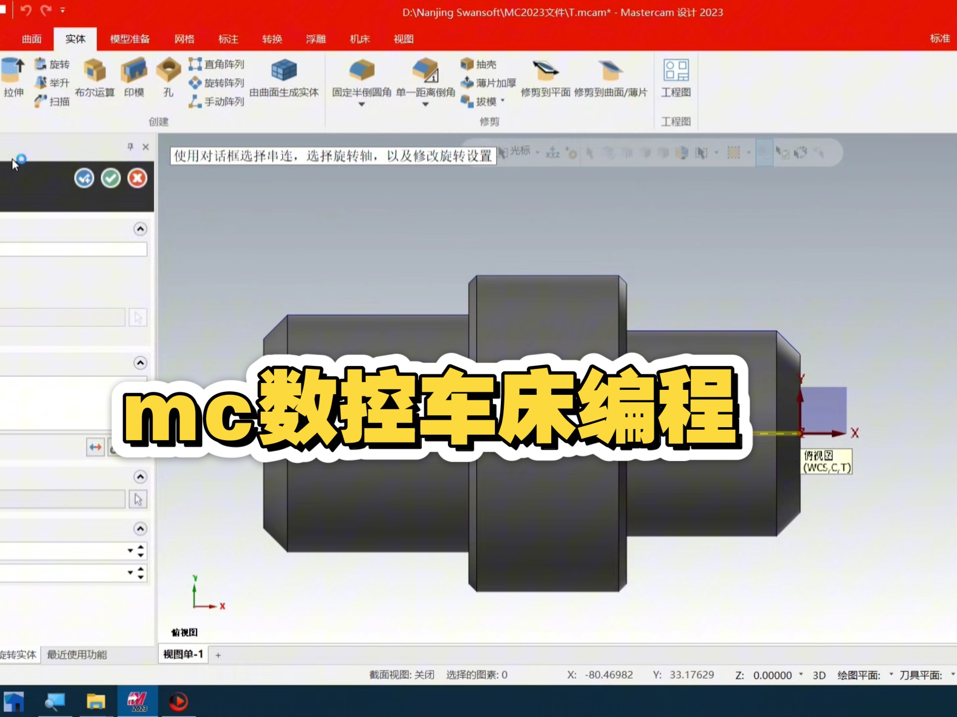Screen dimensions: 957x717
Task: Select 手动阵列 manual pattern
Action: (216, 101)
